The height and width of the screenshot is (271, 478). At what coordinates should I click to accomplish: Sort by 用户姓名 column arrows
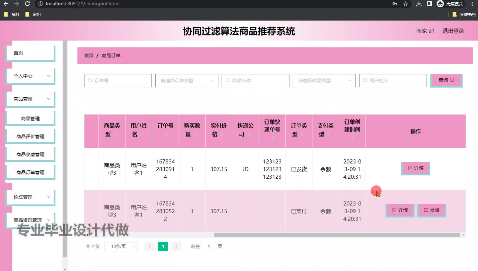click(x=142, y=135)
